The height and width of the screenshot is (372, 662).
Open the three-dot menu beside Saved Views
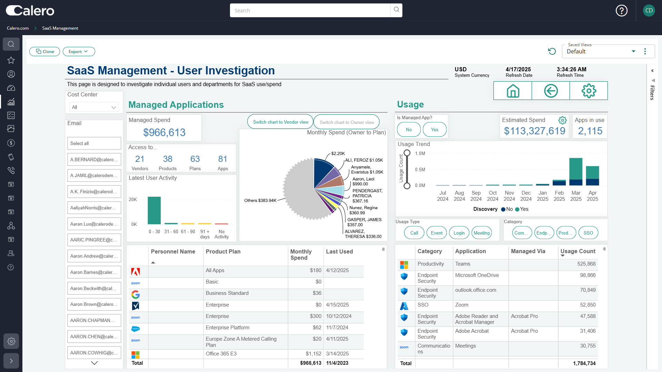click(x=645, y=51)
